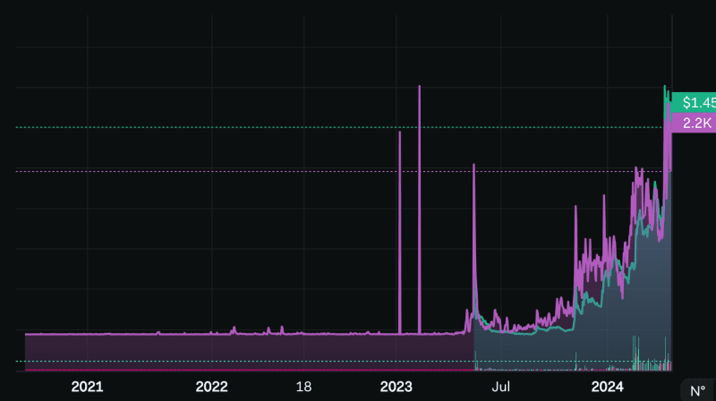The image size is (716, 401).
Task: Click the 2024 axis label
Action: pyautogui.click(x=607, y=387)
